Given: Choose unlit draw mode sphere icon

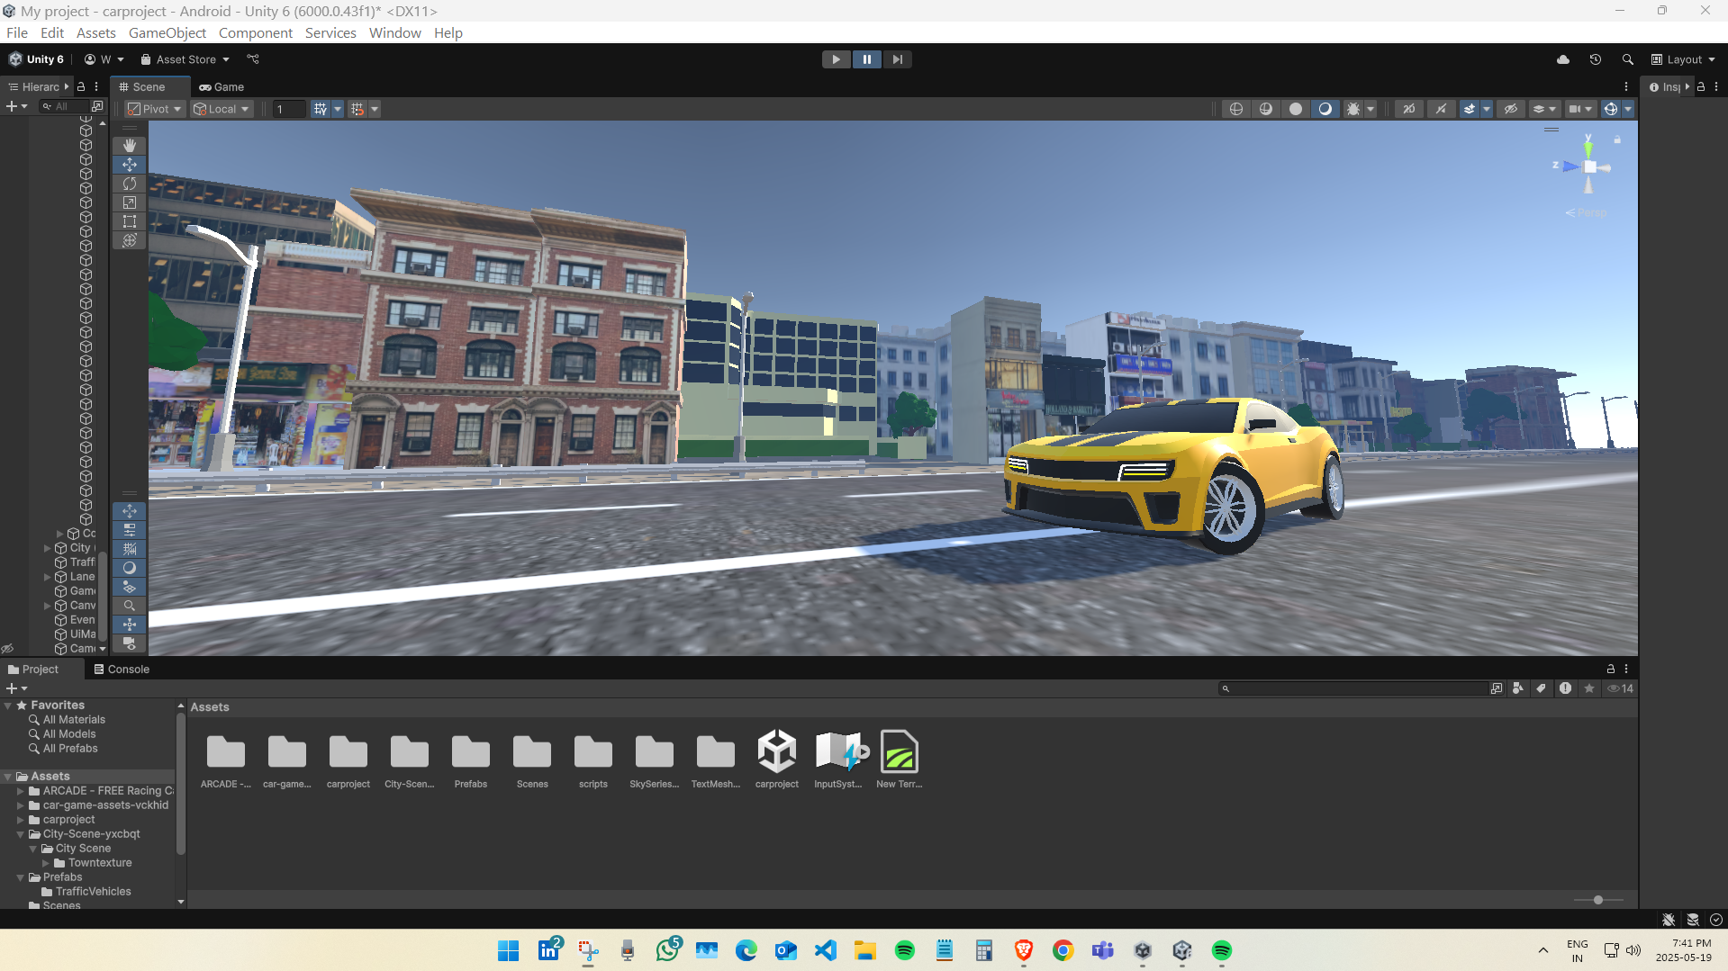Looking at the screenshot, I should 1296,109.
